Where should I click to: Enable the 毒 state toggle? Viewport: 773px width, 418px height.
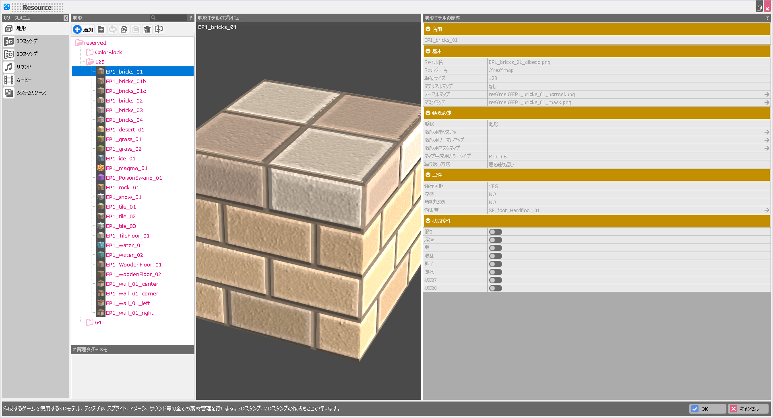[495, 248]
